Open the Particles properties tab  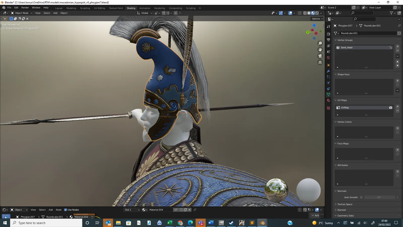[328, 77]
